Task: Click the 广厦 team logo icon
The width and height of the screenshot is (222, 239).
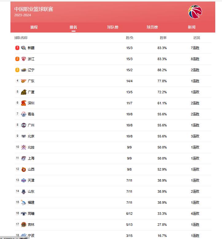Action: point(24,92)
